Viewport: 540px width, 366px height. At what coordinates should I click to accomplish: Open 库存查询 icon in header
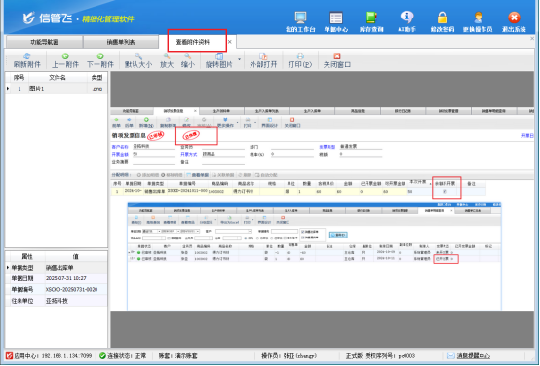point(371,22)
